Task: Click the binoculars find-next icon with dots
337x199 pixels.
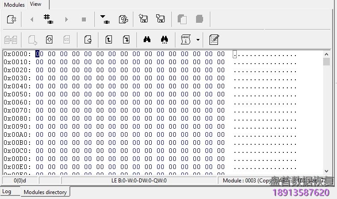Action: tap(164, 39)
